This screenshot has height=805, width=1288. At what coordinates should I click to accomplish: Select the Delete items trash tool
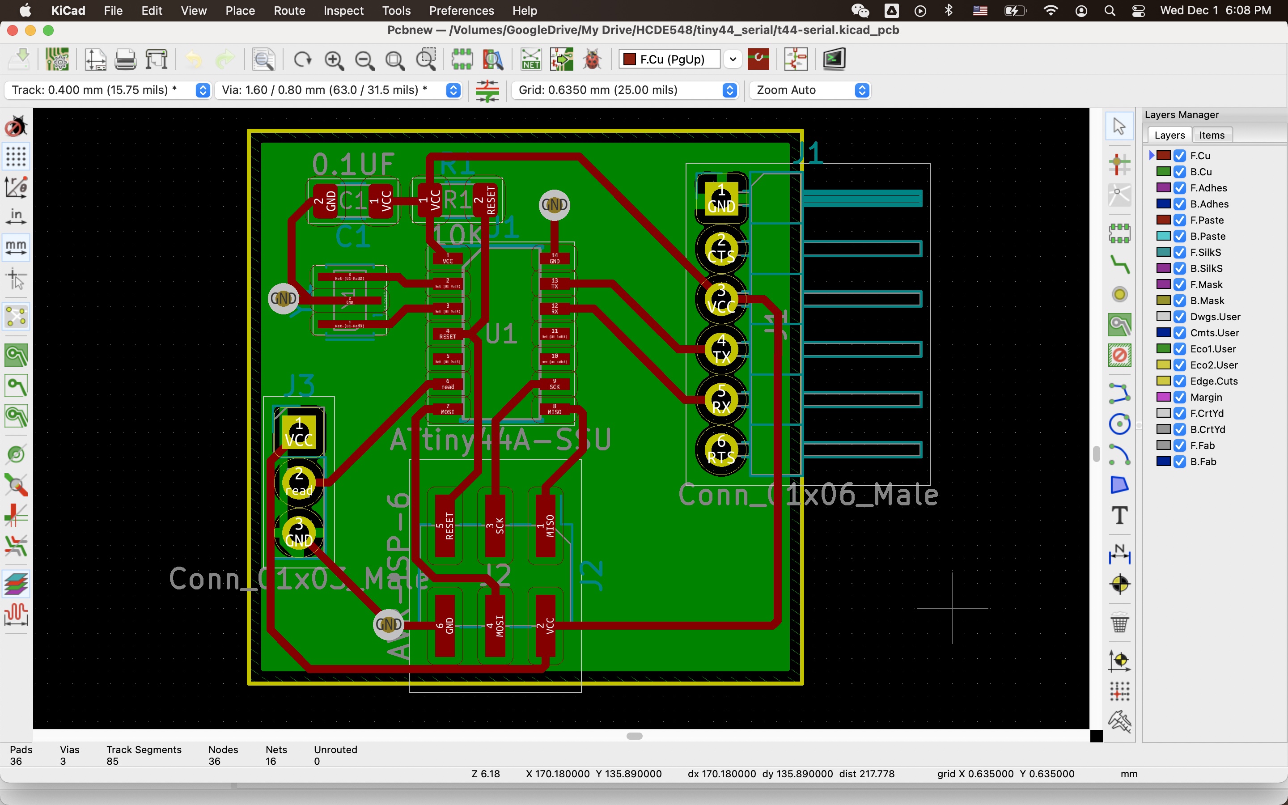[x=1120, y=623]
